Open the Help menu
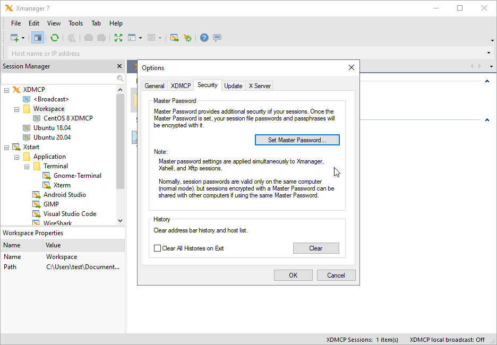 (x=116, y=23)
